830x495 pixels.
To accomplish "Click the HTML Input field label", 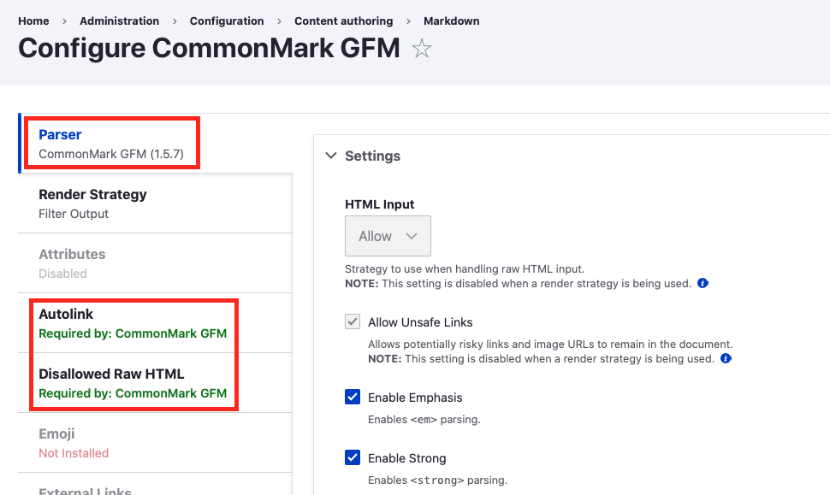I will pos(380,204).
